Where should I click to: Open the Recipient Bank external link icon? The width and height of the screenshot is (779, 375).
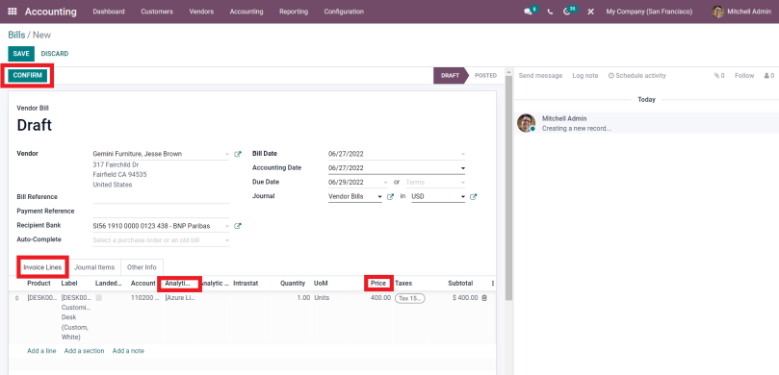[x=238, y=226]
